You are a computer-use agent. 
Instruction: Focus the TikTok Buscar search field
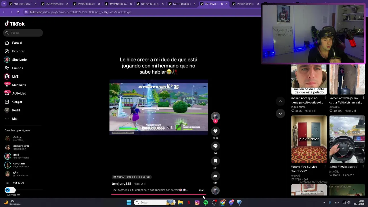pos(23,33)
